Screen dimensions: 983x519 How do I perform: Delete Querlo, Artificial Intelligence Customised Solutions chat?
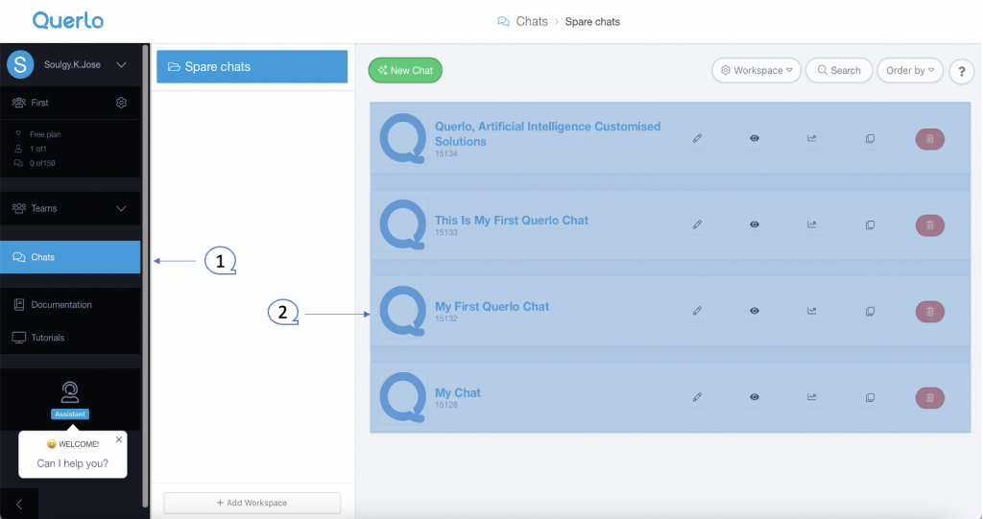pos(929,139)
